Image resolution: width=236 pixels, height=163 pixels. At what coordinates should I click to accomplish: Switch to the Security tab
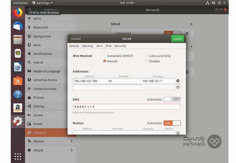coord(120,46)
